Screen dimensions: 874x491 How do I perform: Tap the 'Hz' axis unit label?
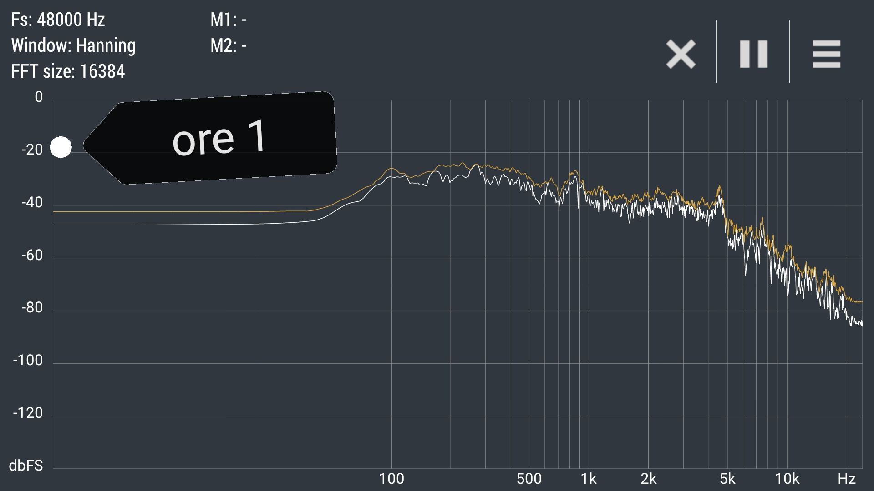847,479
